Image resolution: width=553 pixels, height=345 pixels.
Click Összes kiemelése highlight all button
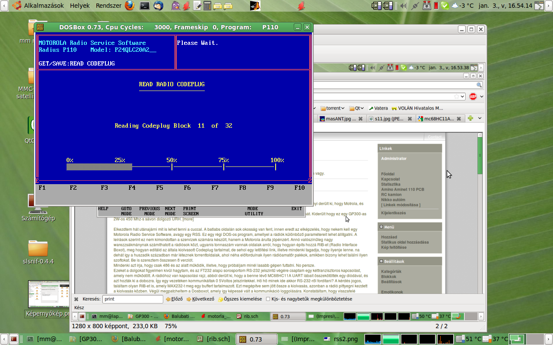click(240, 299)
